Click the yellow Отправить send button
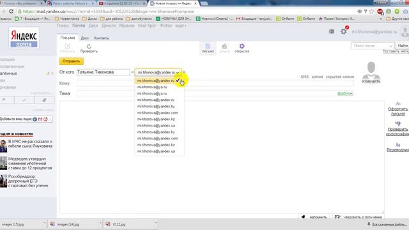This screenshot has width=409, height=230. pyautogui.click(x=72, y=61)
